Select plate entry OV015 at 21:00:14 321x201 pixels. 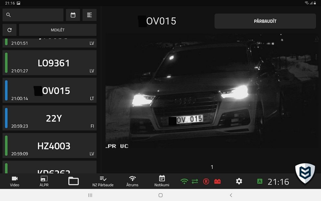49,90
